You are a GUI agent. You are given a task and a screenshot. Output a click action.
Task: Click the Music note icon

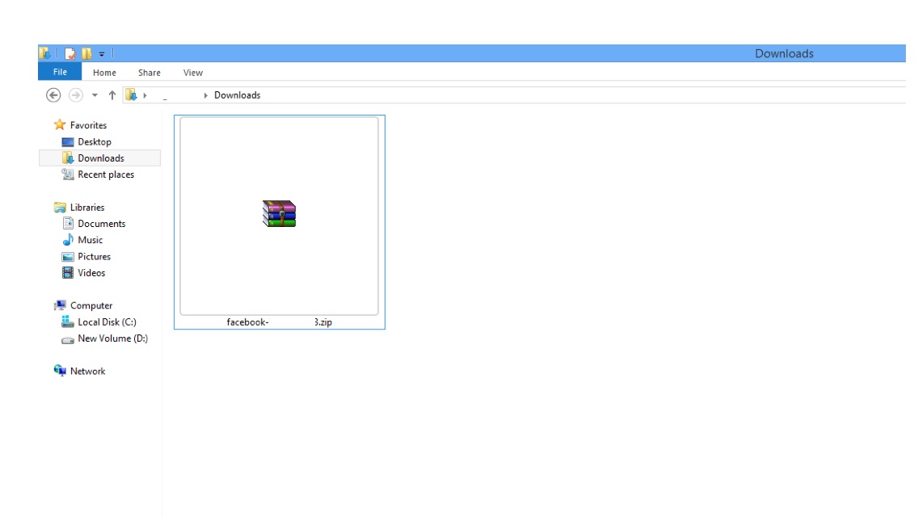point(68,239)
